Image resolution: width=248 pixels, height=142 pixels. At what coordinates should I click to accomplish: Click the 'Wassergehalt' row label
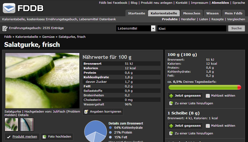94,104
